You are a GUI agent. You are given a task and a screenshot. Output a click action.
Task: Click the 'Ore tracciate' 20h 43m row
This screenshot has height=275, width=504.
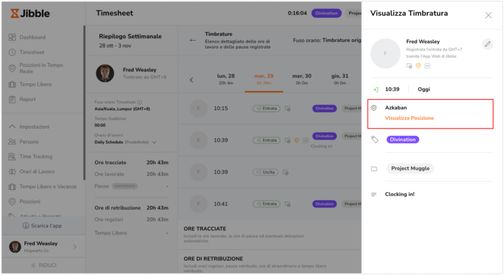(131, 162)
